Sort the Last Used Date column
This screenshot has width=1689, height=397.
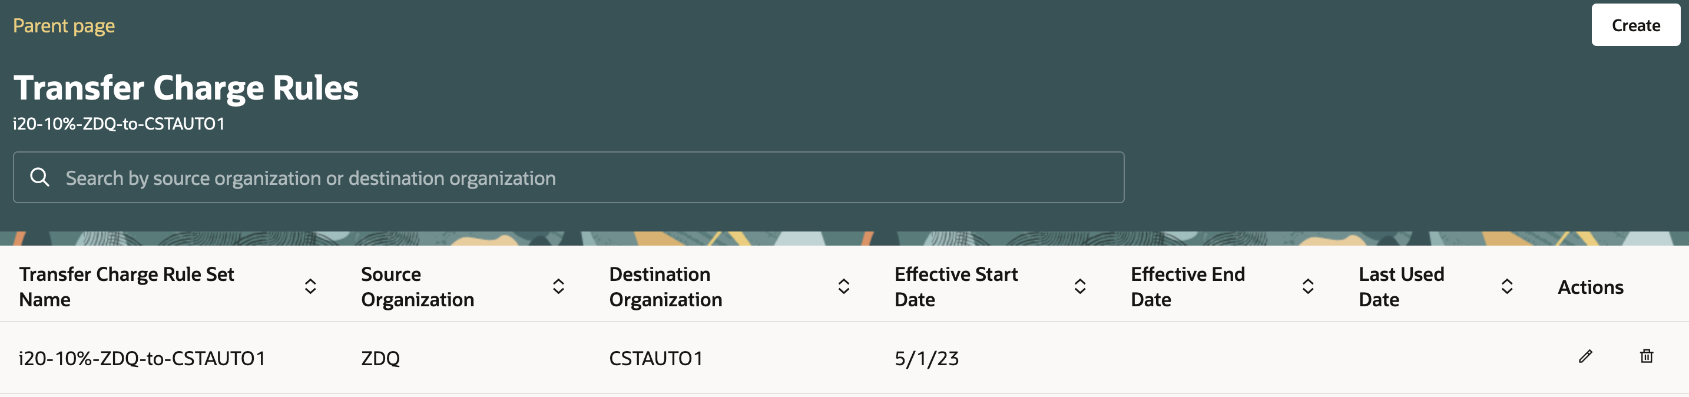[1506, 286]
